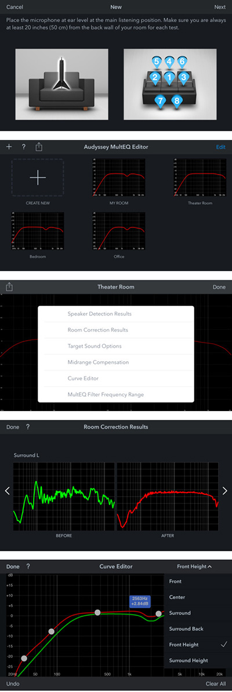Select microphone position pin 4
Image resolution: width=232 pixels, height=692 pixels.
coord(169,62)
